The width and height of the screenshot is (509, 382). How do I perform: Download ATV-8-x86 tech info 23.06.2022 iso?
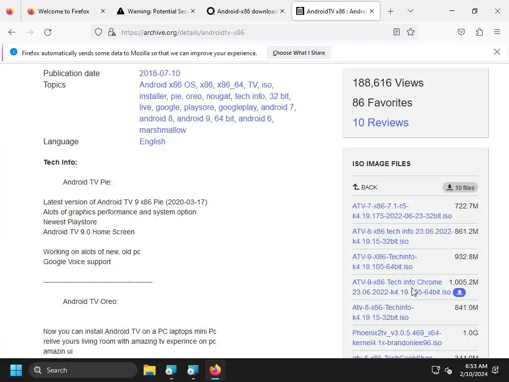403,236
